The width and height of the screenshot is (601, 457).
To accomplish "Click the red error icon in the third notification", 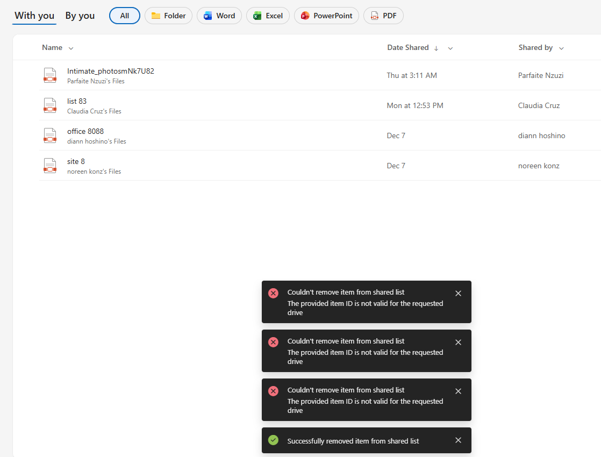I will 273,391.
